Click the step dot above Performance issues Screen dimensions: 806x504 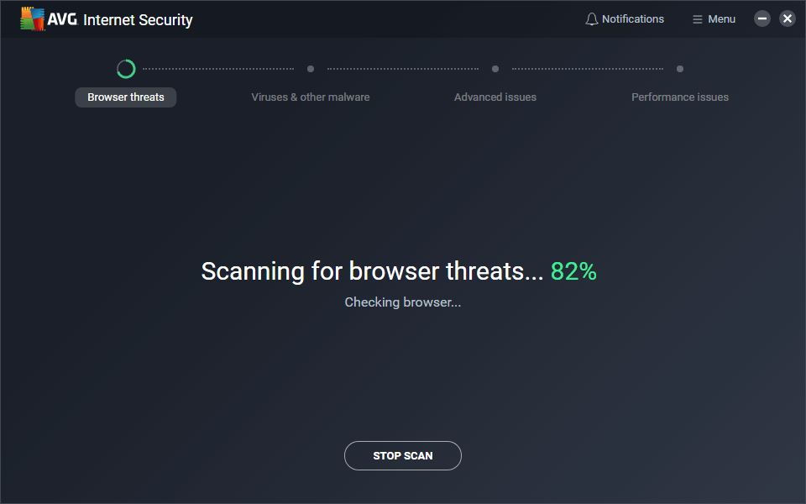pos(680,69)
